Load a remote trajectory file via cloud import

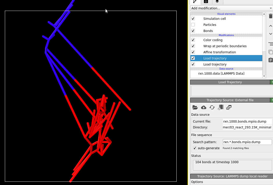pyautogui.click(x=203, y=107)
